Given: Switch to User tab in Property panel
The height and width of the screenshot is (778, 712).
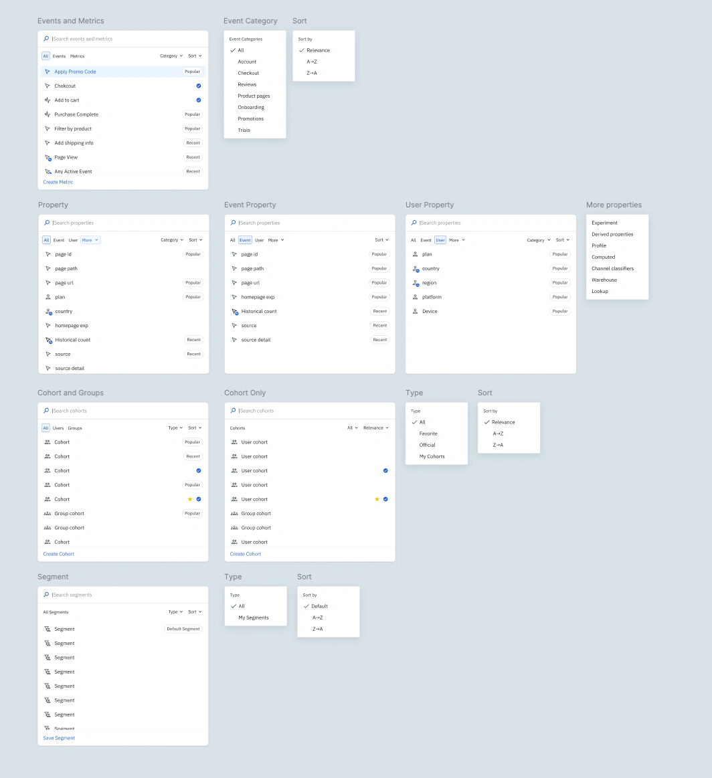Looking at the screenshot, I should [x=73, y=240].
